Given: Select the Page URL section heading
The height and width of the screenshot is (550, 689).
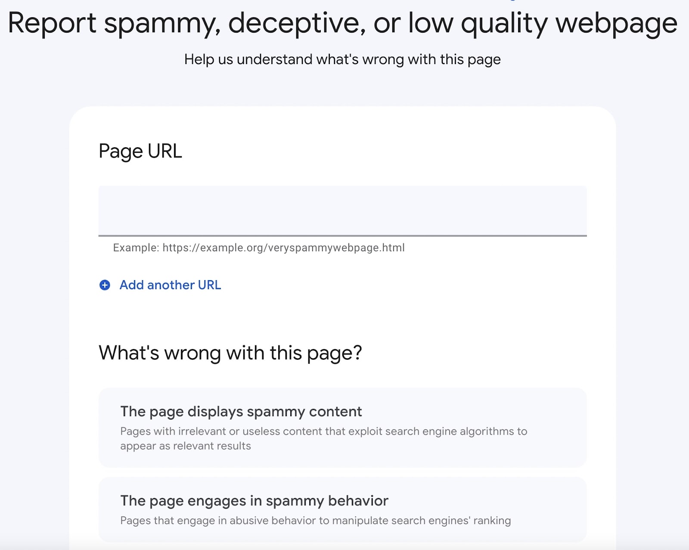Looking at the screenshot, I should pos(140,151).
